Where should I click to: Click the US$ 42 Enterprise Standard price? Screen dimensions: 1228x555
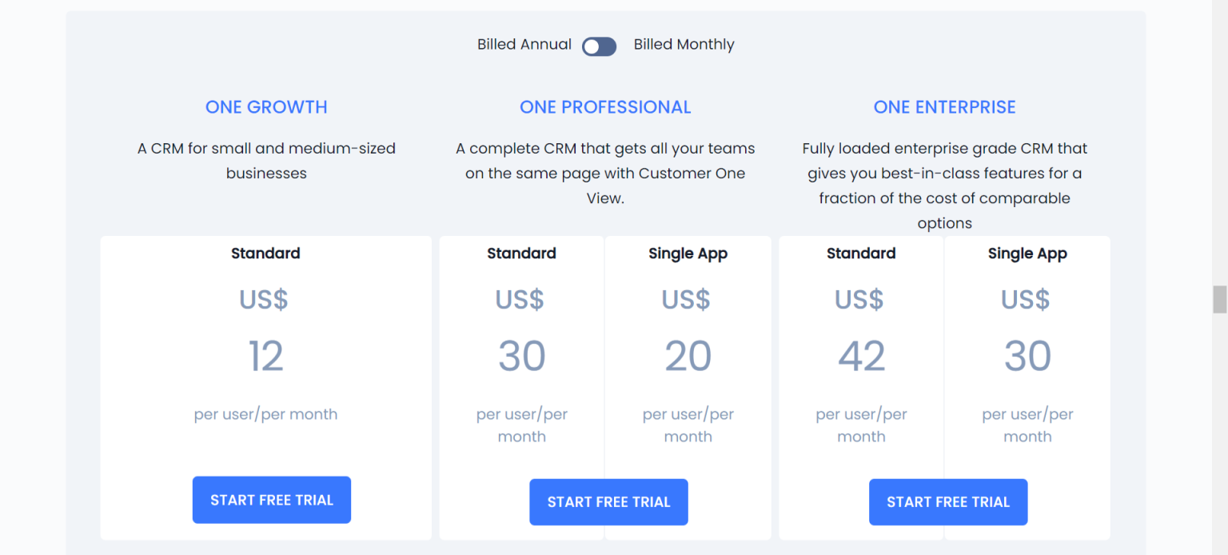click(861, 356)
